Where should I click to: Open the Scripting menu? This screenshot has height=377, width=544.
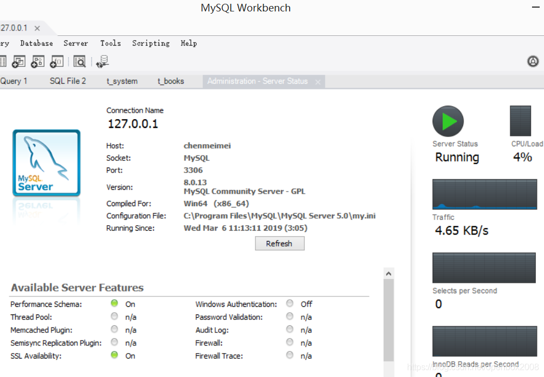coord(151,44)
